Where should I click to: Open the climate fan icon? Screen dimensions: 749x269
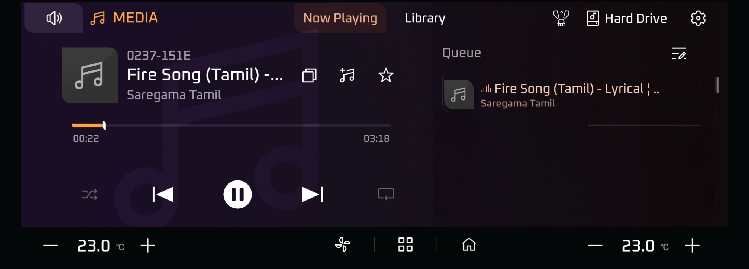[x=343, y=245]
